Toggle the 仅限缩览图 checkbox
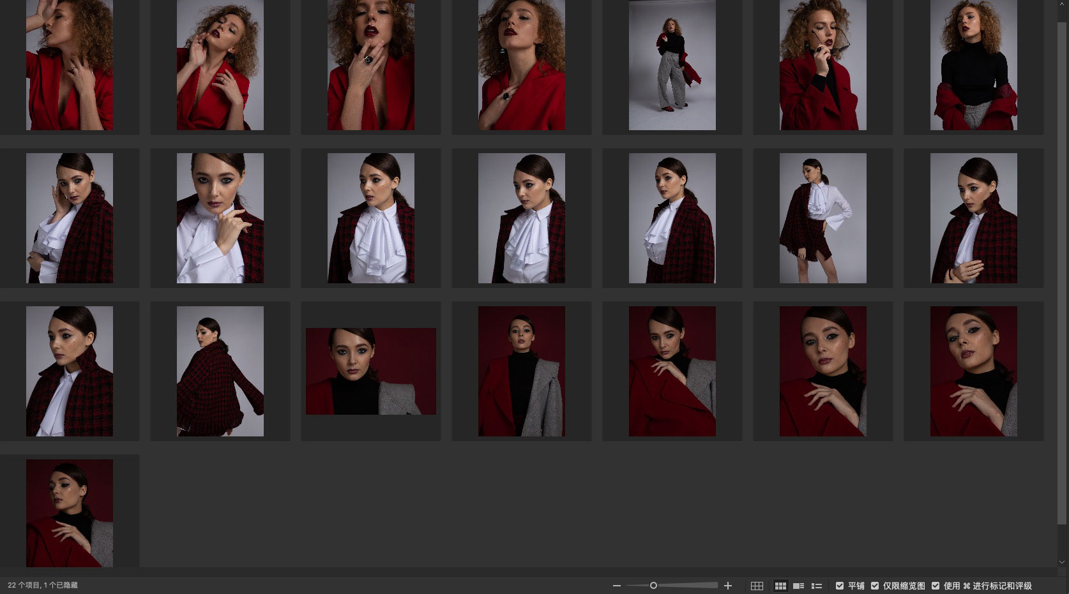The height and width of the screenshot is (594, 1069). tap(875, 586)
